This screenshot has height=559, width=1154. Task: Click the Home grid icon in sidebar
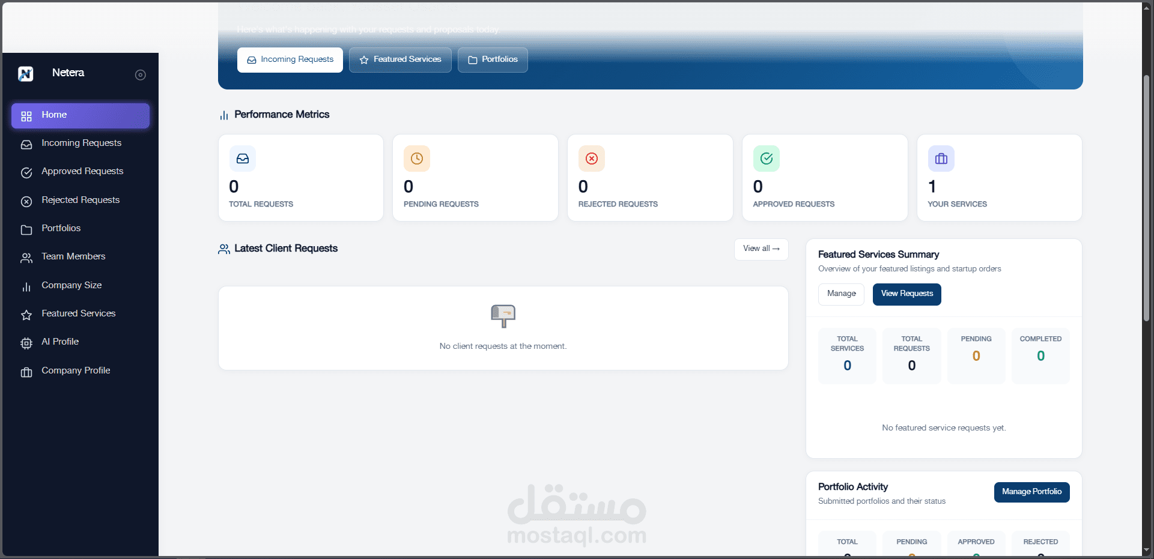[x=26, y=116]
